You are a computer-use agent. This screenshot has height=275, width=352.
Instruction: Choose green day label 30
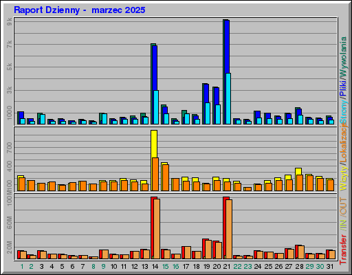320,267
